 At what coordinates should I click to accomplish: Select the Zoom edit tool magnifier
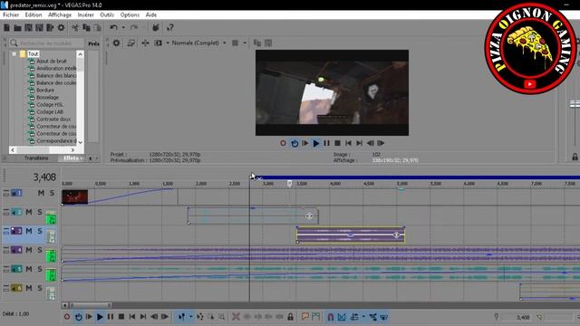[221, 317]
